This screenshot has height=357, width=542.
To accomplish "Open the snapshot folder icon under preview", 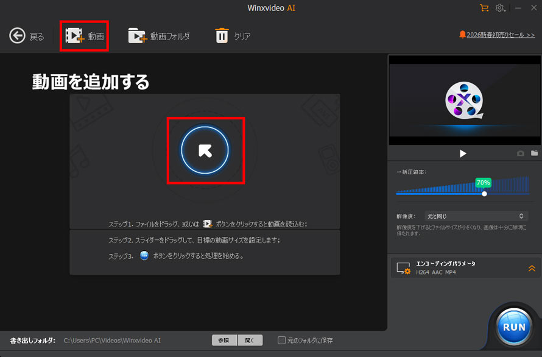I will tap(534, 154).
